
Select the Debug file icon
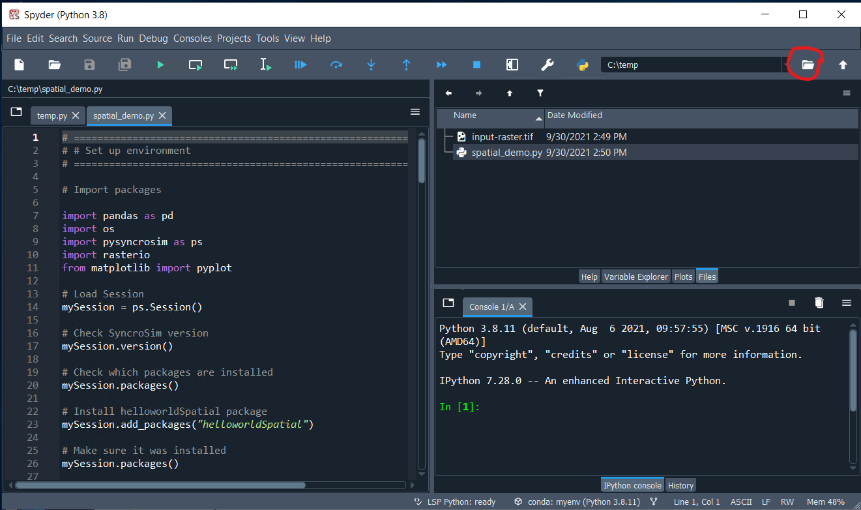(x=300, y=65)
